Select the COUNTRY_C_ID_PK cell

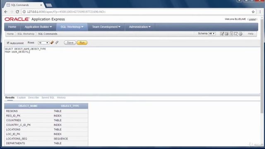pyautogui.click(x=18, y=125)
